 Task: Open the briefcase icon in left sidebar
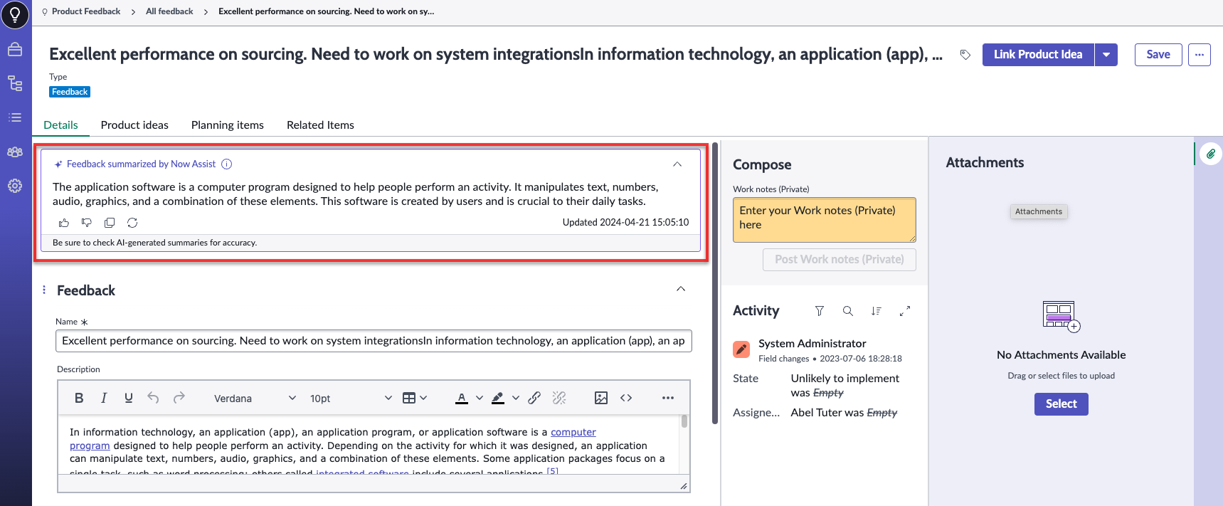tap(15, 50)
